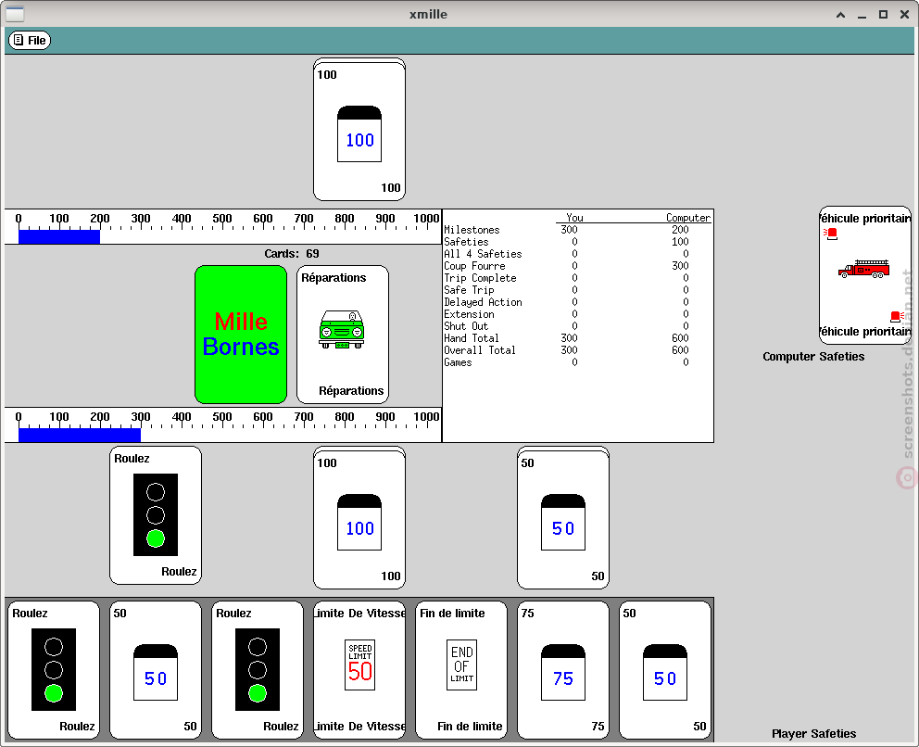Maximize the xmille window
919x747 pixels.
(x=883, y=15)
